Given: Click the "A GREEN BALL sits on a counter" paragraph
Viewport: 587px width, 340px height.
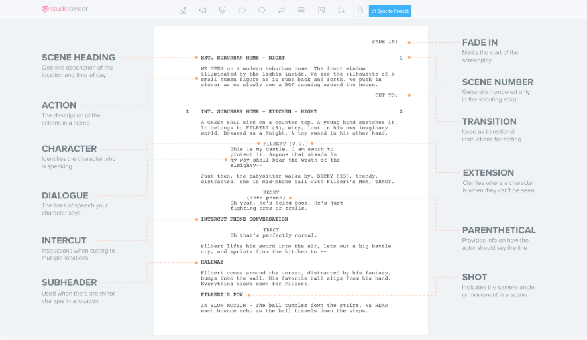Looking at the screenshot, I should click(299, 128).
